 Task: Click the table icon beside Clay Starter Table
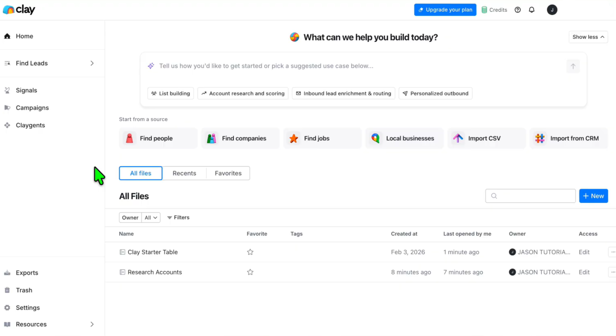click(122, 252)
